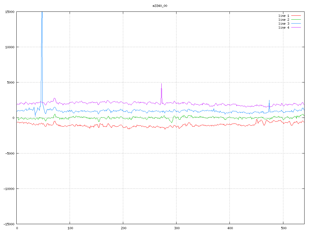Select the -10000 y-axis tick label
The height and width of the screenshot is (232, 310).
8,188
